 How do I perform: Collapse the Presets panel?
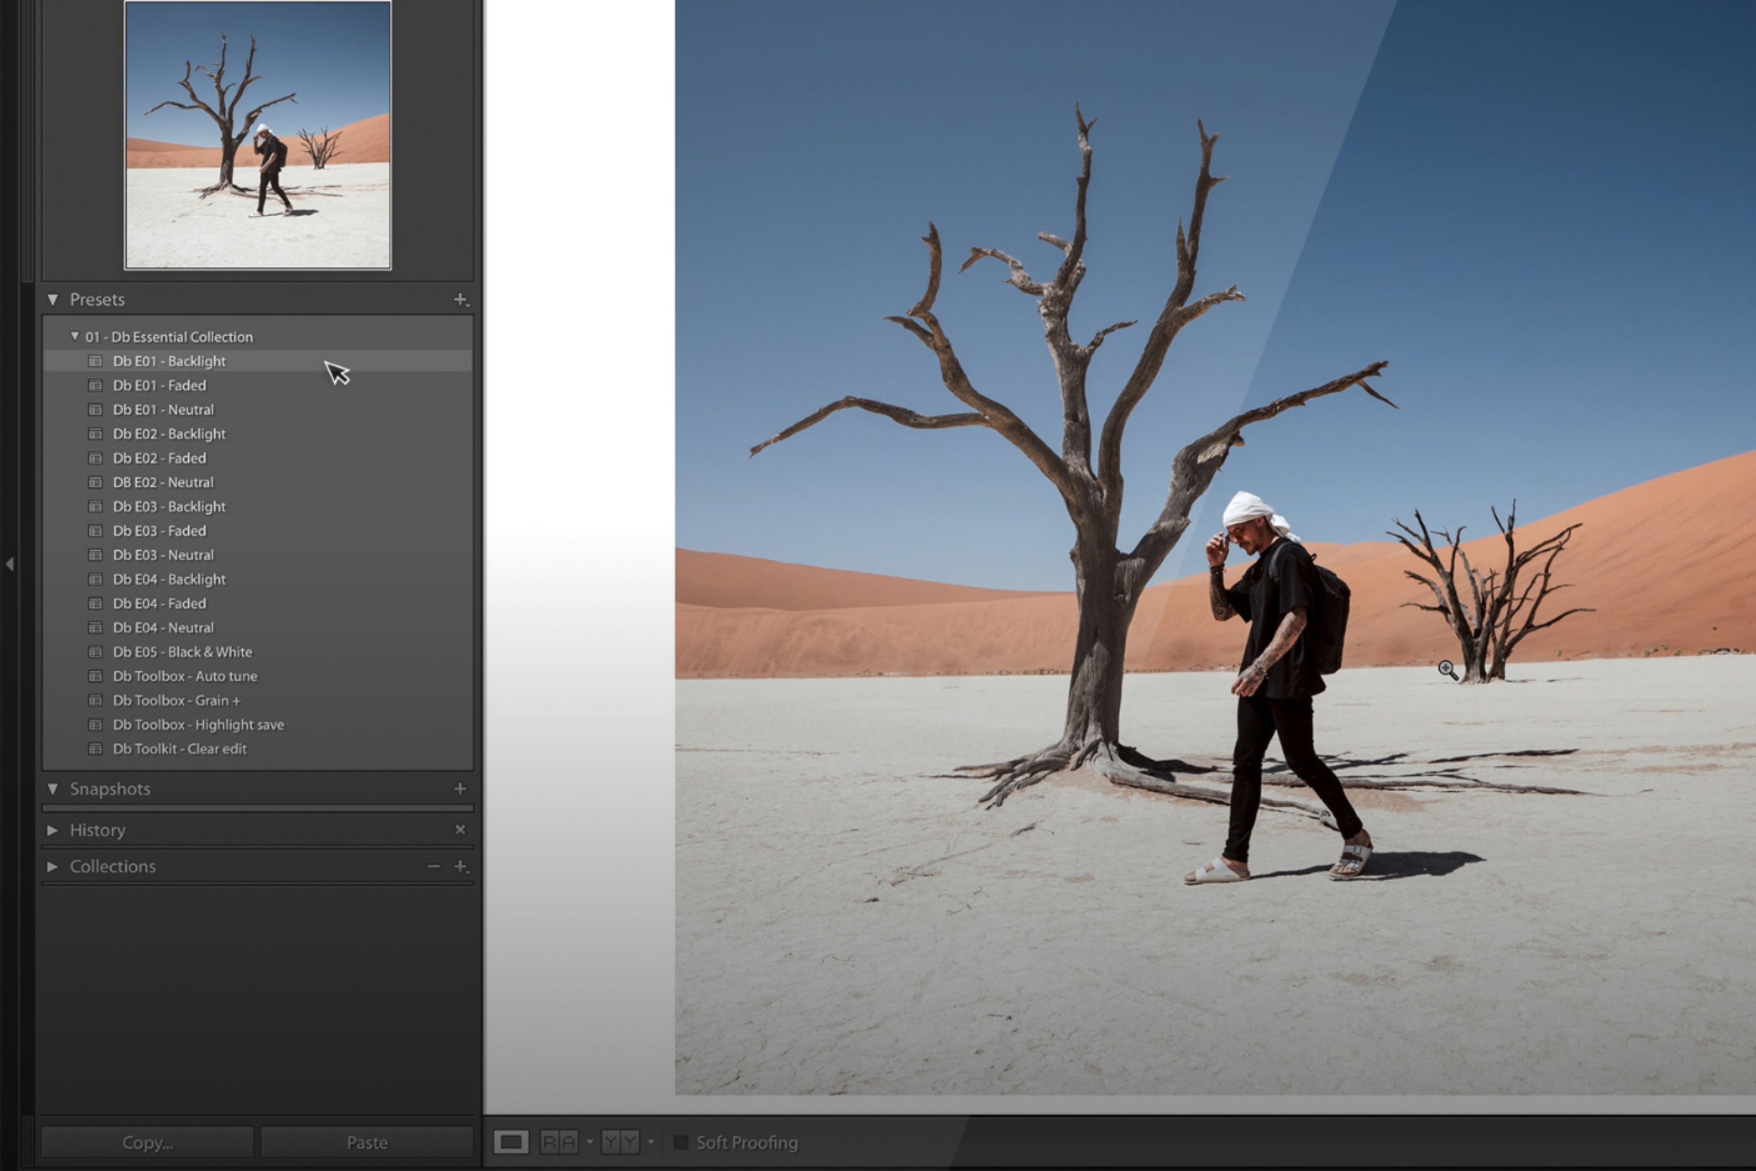tap(52, 299)
